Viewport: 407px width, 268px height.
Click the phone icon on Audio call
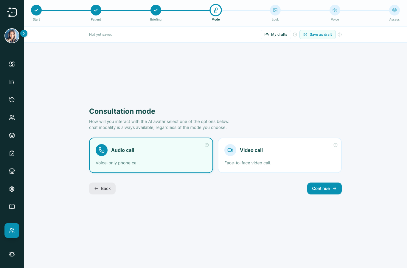102,150
